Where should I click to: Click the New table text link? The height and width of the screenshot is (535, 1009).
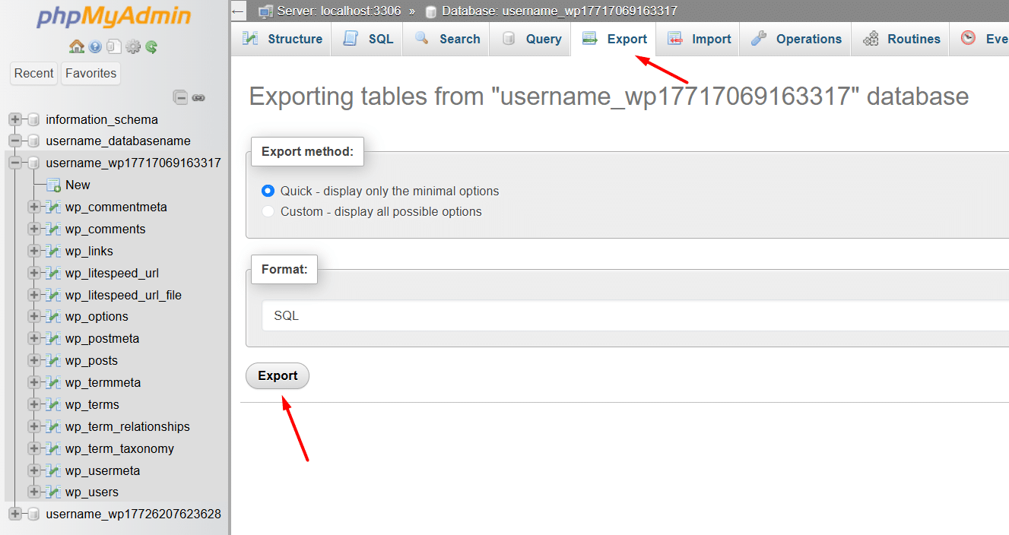tap(78, 185)
